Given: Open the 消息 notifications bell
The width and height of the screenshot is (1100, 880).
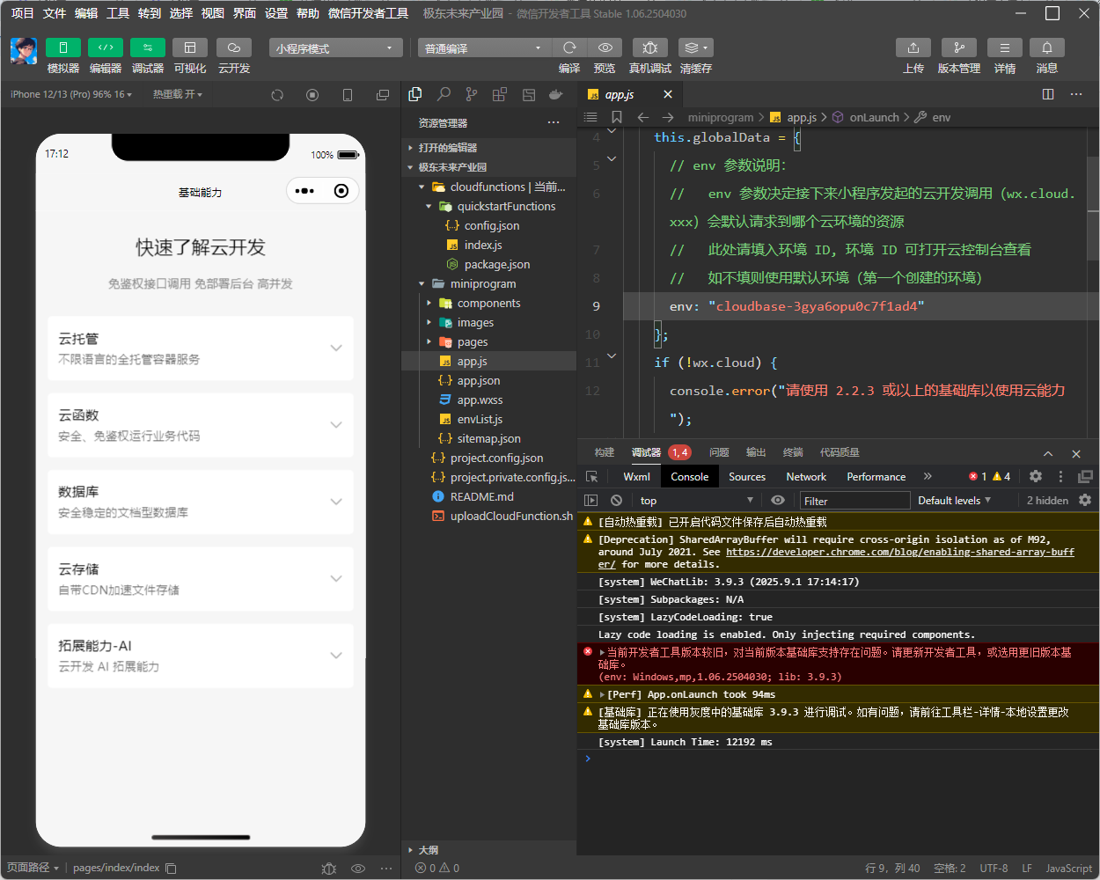Looking at the screenshot, I should coord(1047,48).
